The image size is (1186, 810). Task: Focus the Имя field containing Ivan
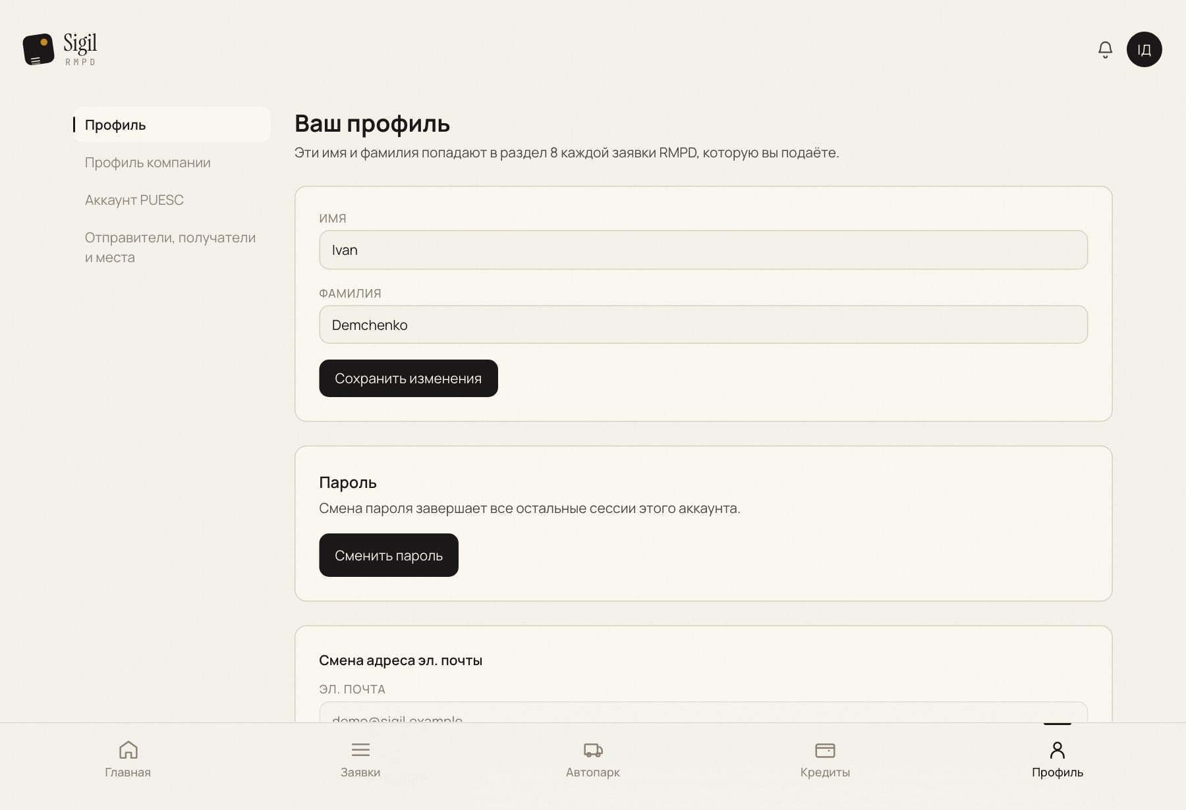(703, 250)
